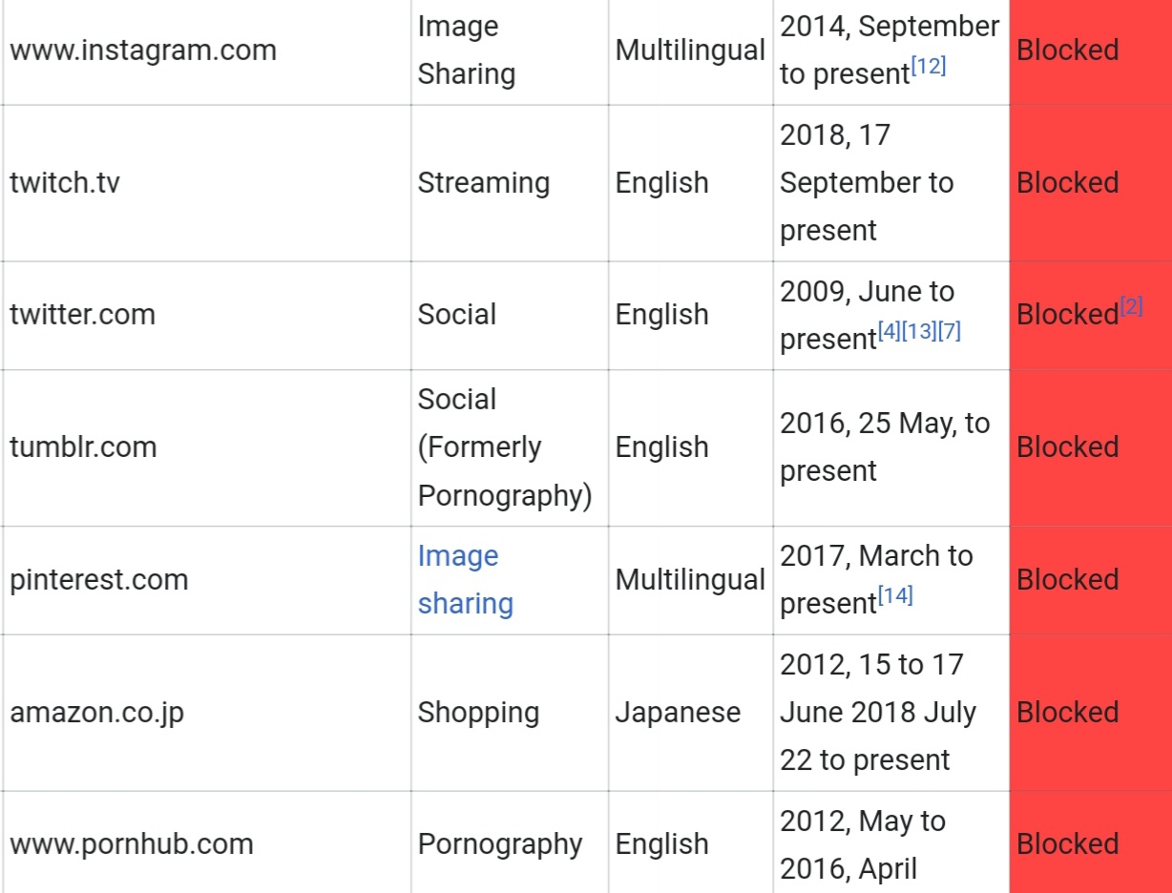This screenshot has width=1172, height=893.
Task: Click the 'Shopping' category cell
Action: pyautogui.click(x=510, y=714)
